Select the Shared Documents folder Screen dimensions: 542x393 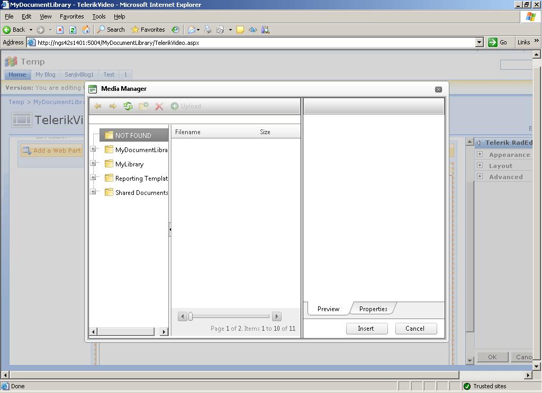tap(136, 192)
